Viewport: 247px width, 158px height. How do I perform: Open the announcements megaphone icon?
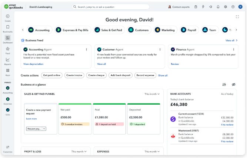211,7
